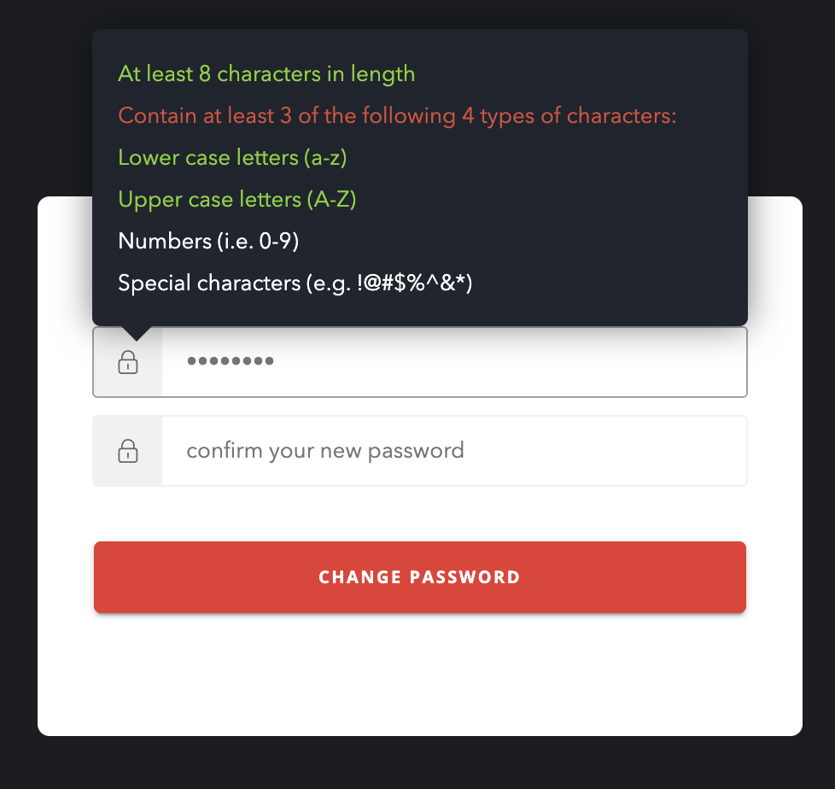This screenshot has height=789, width=835.
Task: Click the white card area below the red button
Action: pos(418,675)
